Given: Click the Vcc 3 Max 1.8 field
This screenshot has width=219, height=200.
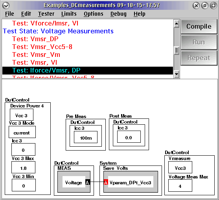Looking at the screenshot, I should pos(23,167).
